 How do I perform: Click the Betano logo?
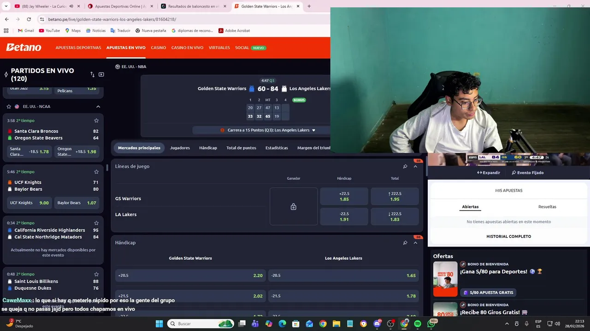pos(24,47)
